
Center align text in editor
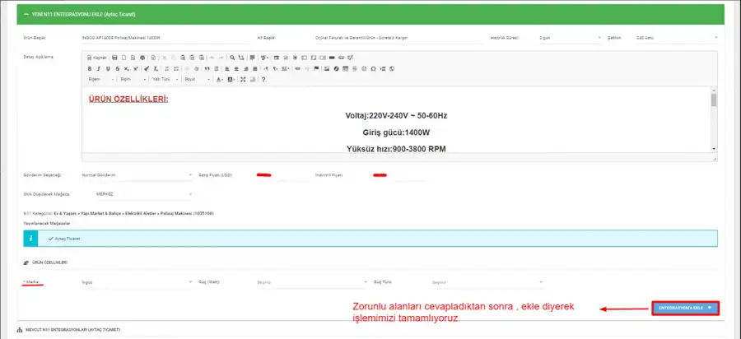(x=236, y=69)
